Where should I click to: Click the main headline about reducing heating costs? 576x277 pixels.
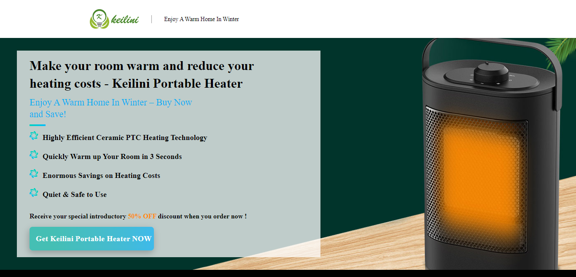[x=141, y=75]
